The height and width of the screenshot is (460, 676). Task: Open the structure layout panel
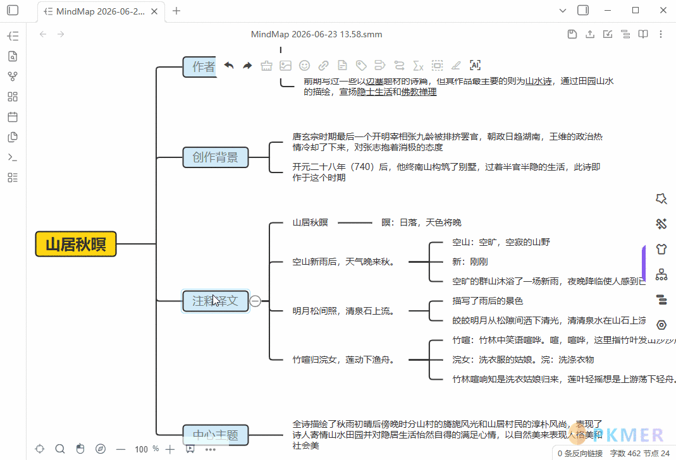click(x=661, y=274)
